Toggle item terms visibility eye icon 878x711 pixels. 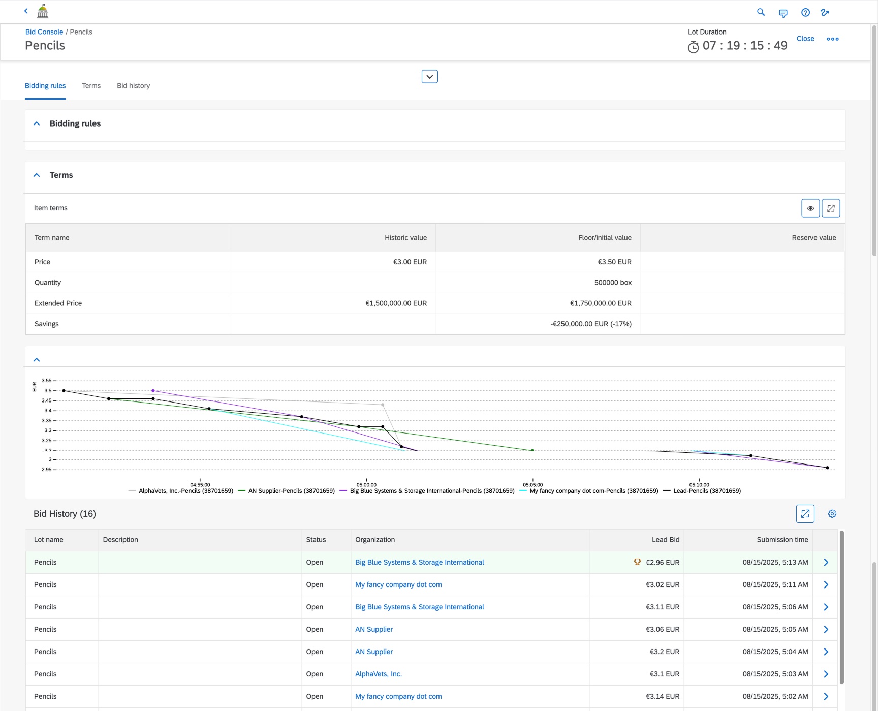pos(810,208)
